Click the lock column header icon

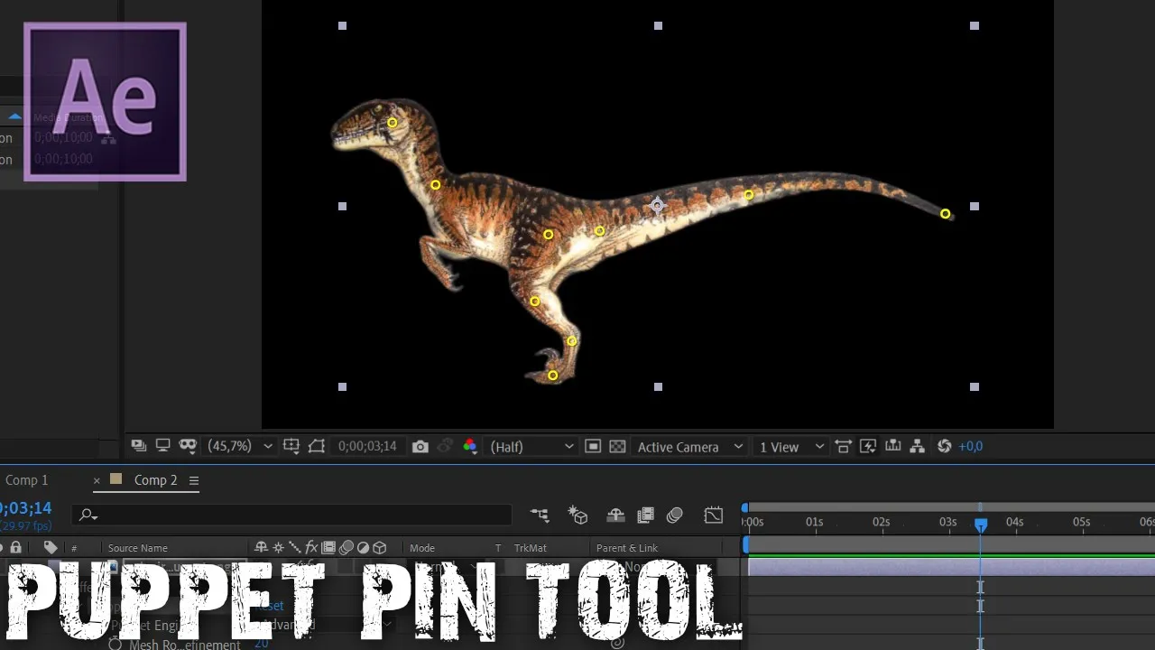tap(15, 547)
